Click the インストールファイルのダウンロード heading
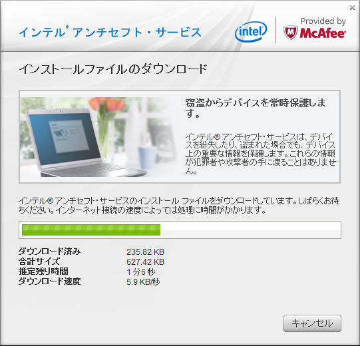 pos(113,69)
